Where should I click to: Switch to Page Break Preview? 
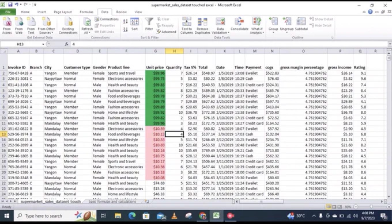(x=340, y=207)
